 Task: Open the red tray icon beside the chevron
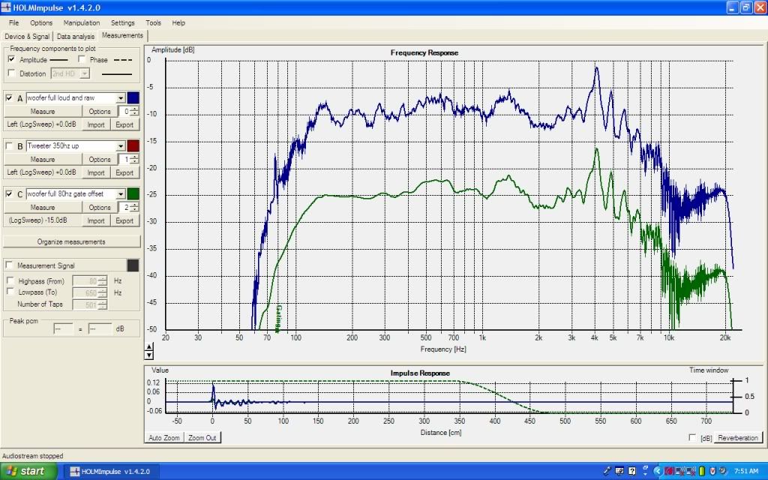669,471
